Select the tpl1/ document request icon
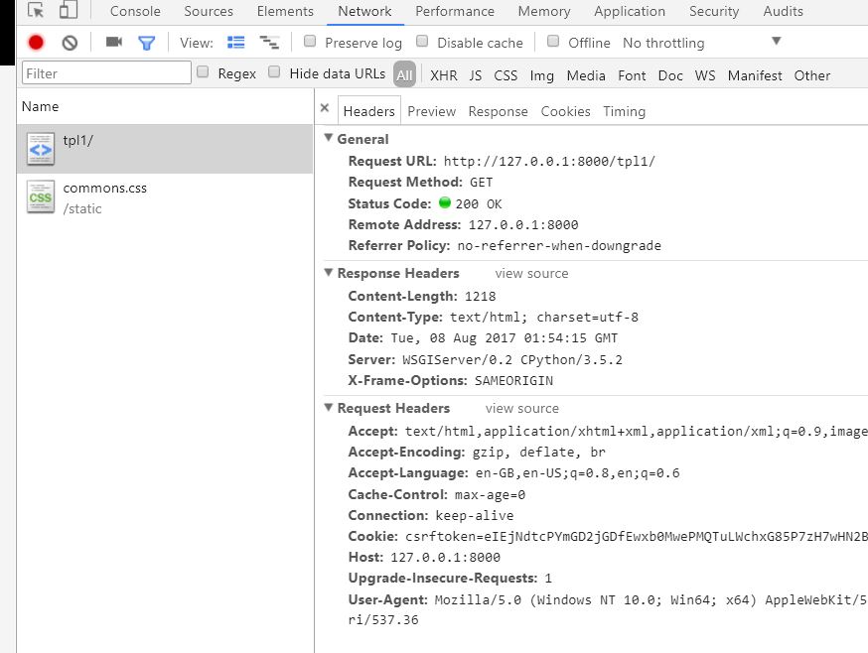 tap(41, 149)
